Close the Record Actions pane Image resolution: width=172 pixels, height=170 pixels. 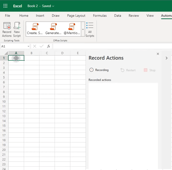[x=158, y=54]
